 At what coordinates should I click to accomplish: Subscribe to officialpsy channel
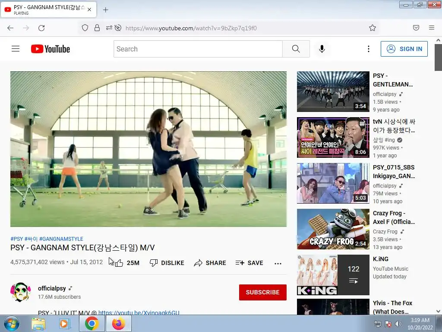tap(263, 292)
